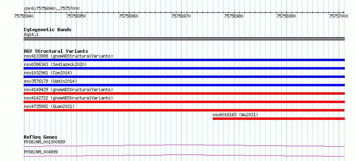
Task: Click the gray 6q14.1 cytogenetic band bar
Action: click(184, 39)
